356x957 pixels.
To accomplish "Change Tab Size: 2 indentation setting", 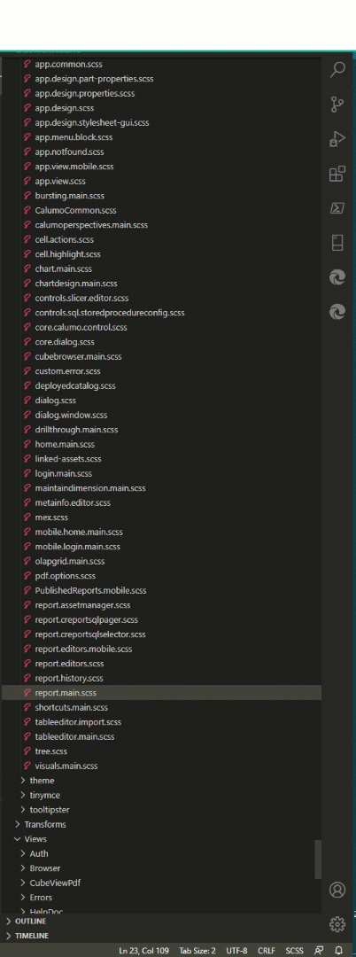I will pyautogui.click(x=197, y=950).
